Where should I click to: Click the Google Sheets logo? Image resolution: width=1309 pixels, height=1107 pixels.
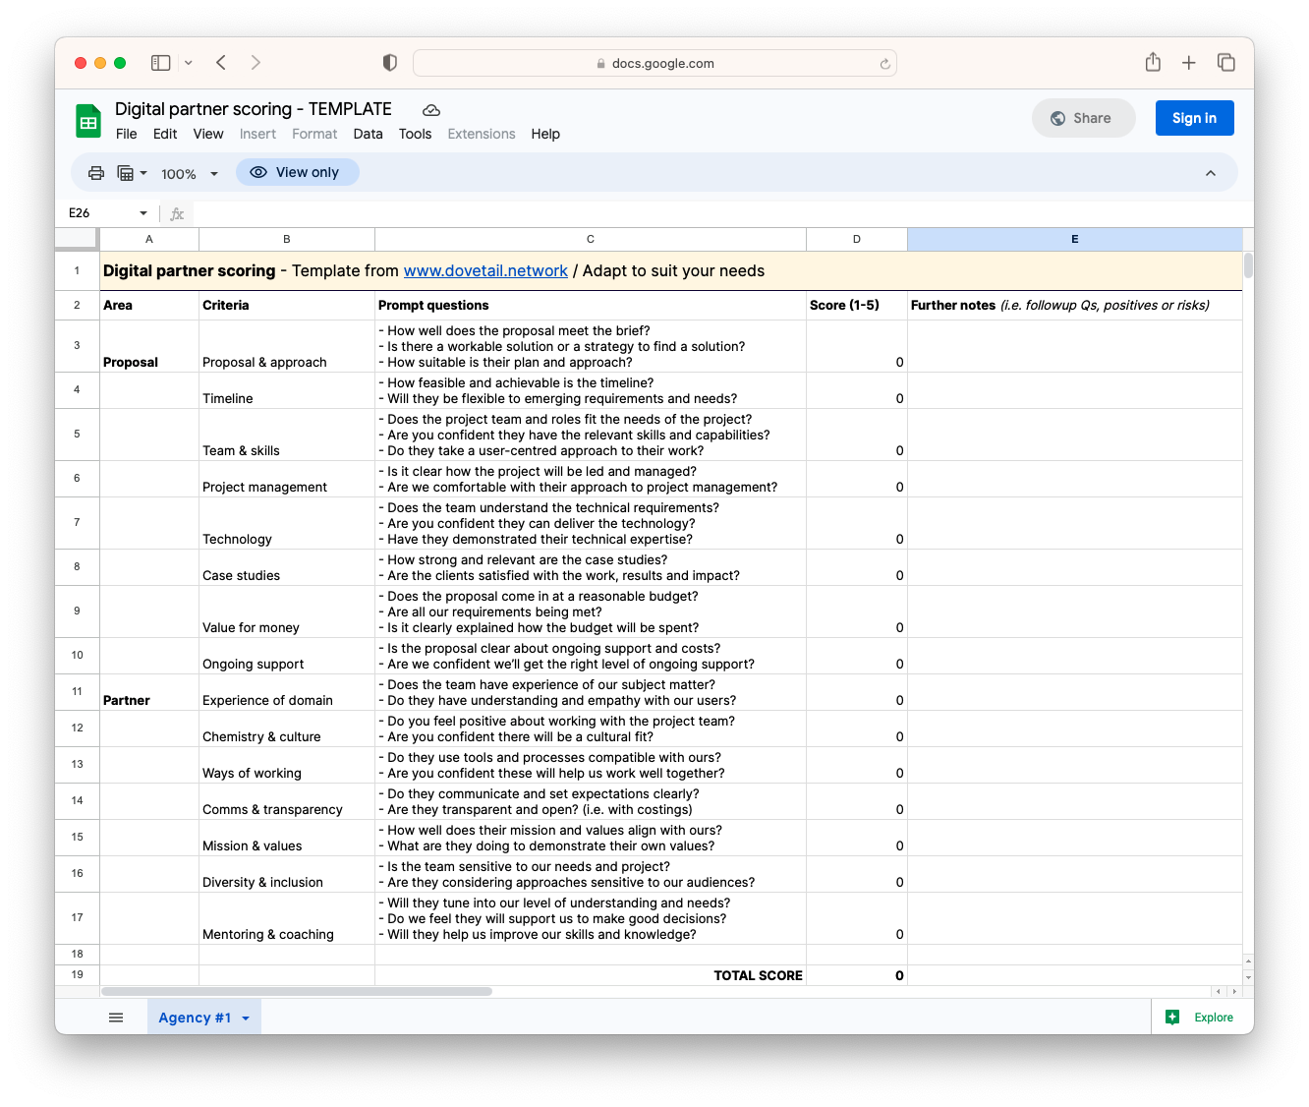[87, 119]
